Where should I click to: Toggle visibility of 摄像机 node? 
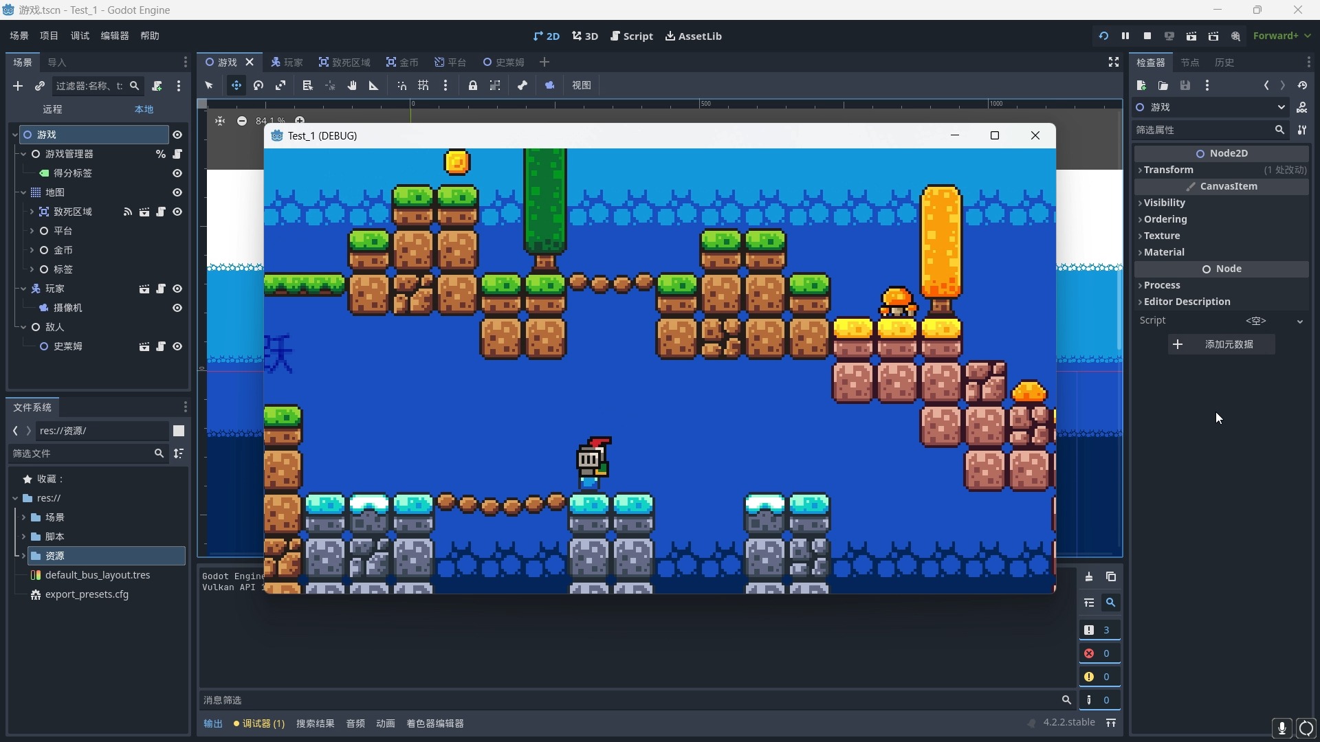tap(177, 308)
